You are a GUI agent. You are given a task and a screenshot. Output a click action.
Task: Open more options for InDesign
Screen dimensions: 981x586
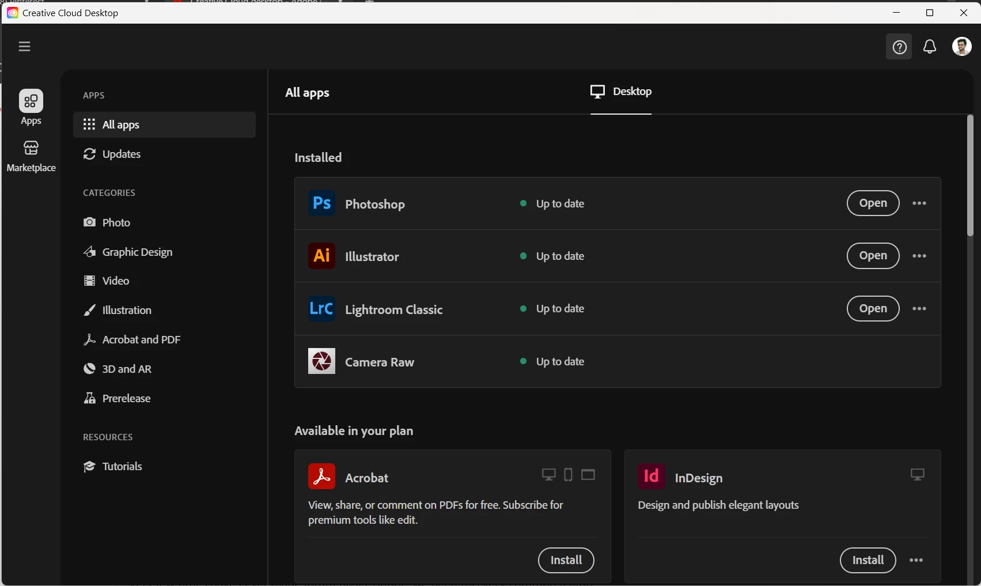916,561
